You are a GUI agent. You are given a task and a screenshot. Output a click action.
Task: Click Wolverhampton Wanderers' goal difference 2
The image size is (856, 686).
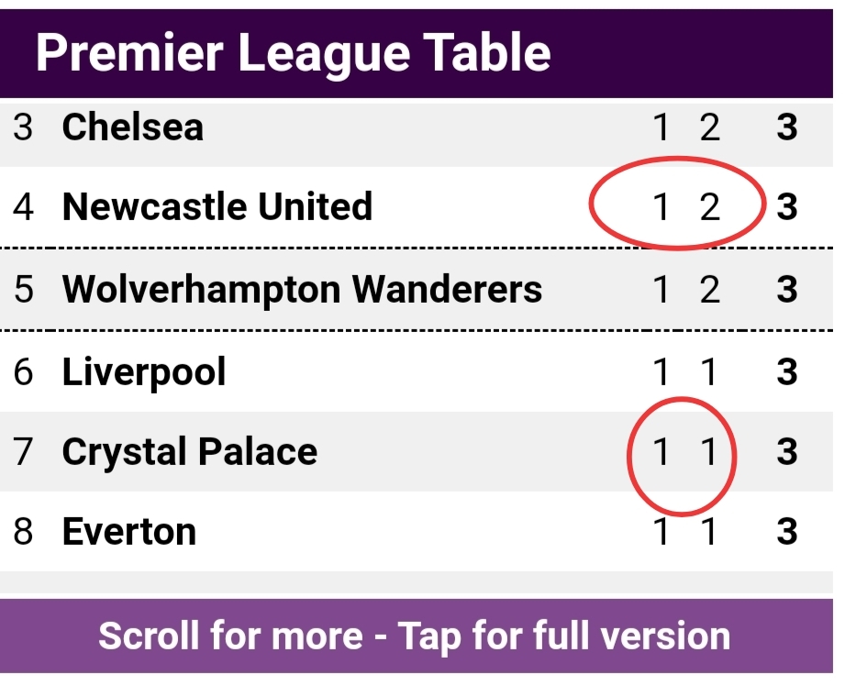(x=709, y=289)
